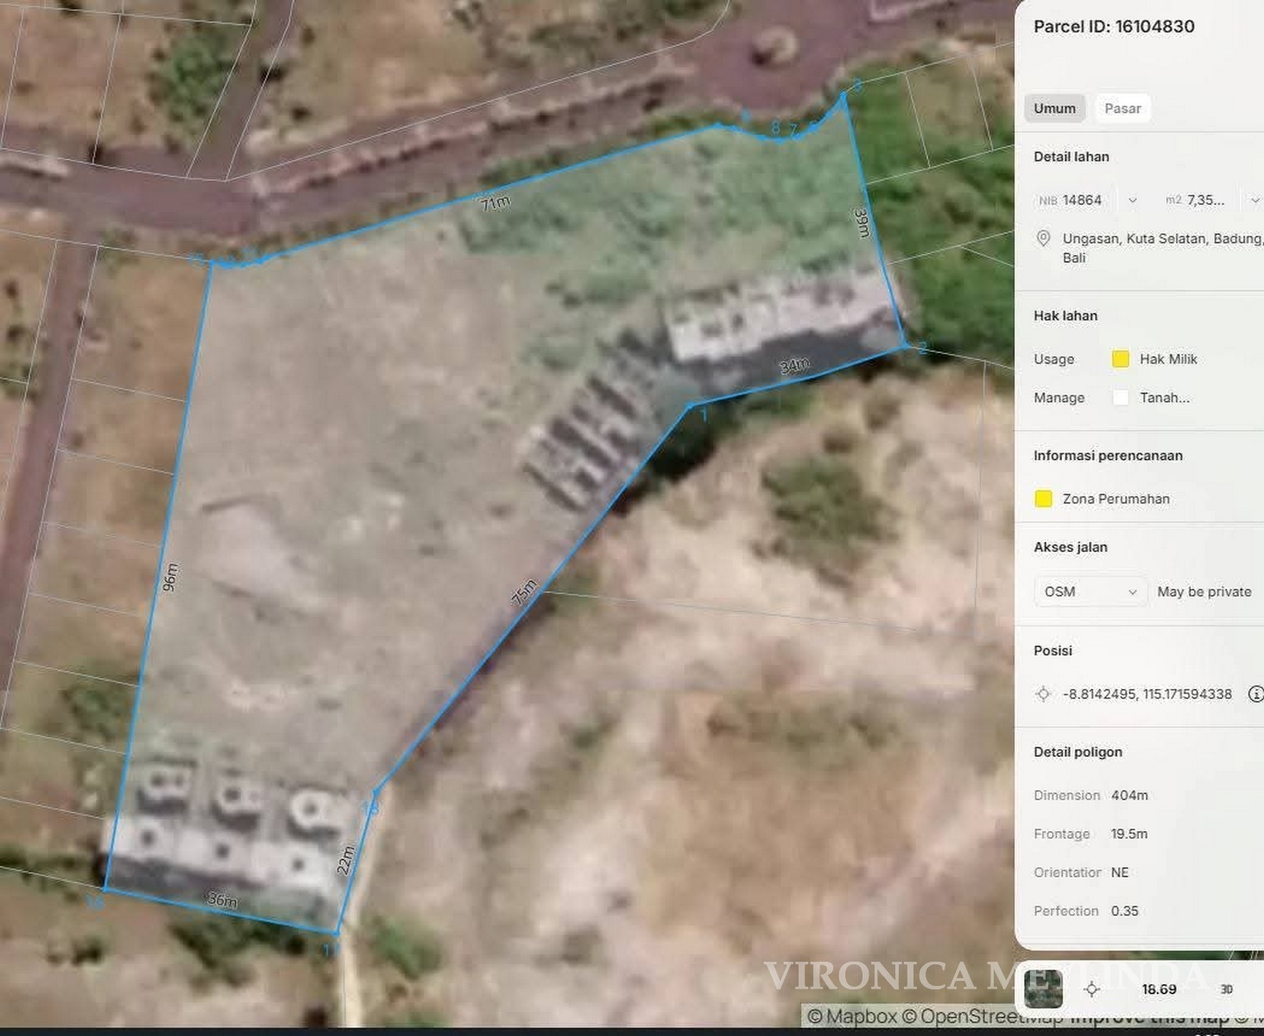The height and width of the screenshot is (1036, 1264).
Task: Click the NIB value 14864
Action: (x=1082, y=200)
